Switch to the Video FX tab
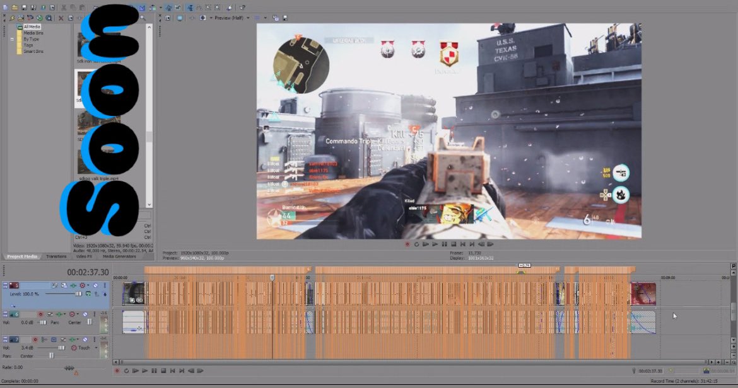This screenshot has height=388, width=738. (84, 256)
